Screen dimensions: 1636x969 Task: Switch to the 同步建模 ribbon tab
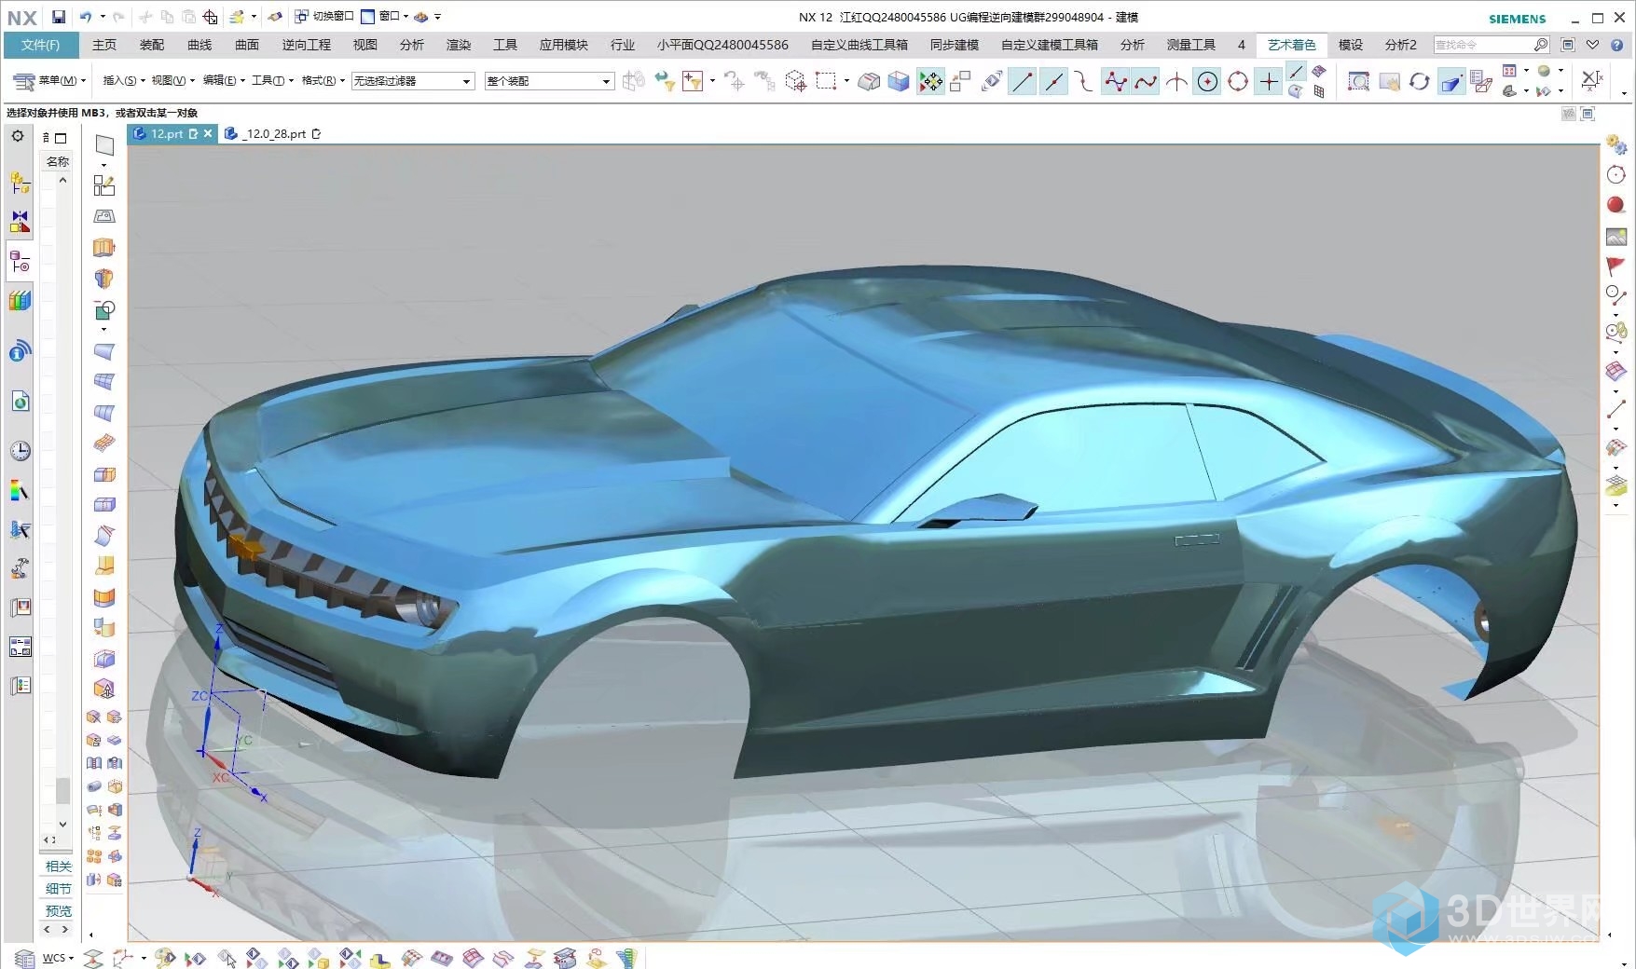pos(955,45)
